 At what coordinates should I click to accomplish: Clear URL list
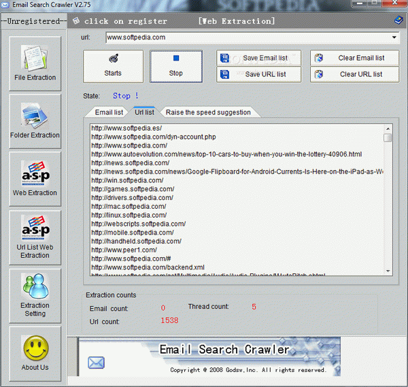(x=354, y=74)
